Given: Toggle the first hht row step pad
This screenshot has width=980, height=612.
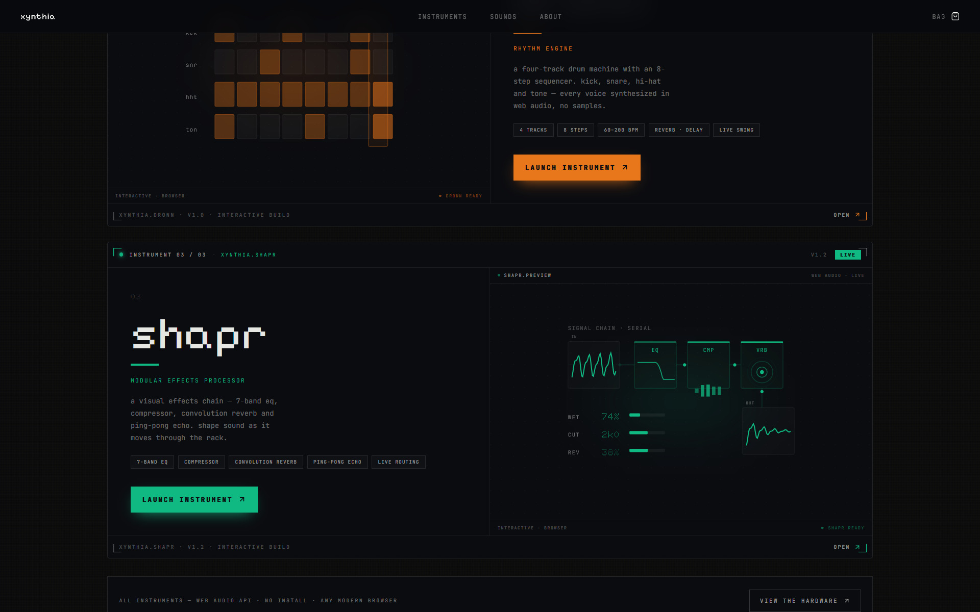Looking at the screenshot, I should click(224, 94).
